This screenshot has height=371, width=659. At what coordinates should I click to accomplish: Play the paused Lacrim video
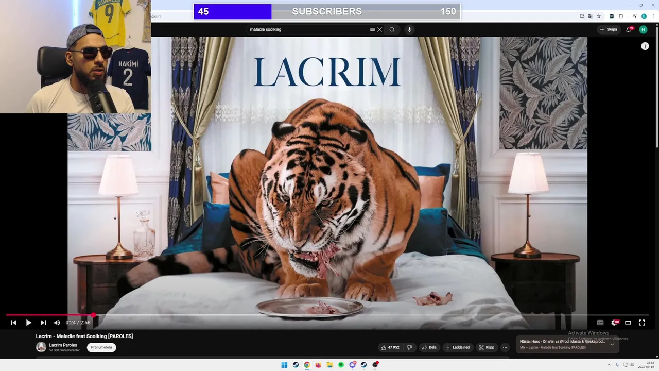pyautogui.click(x=28, y=323)
